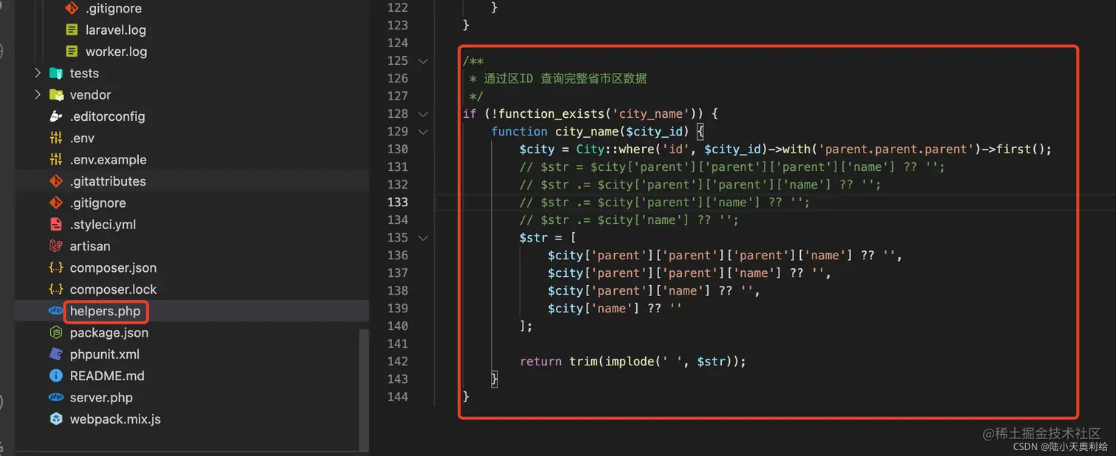Image resolution: width=1116 pixels, height=456 pixels.
Task: Place cursor on function city_name declaration
Action: [x=598, y=131]
